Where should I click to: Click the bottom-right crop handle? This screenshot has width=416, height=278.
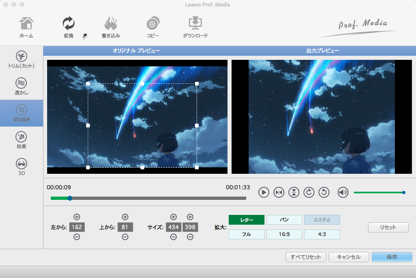coord(197,167)
